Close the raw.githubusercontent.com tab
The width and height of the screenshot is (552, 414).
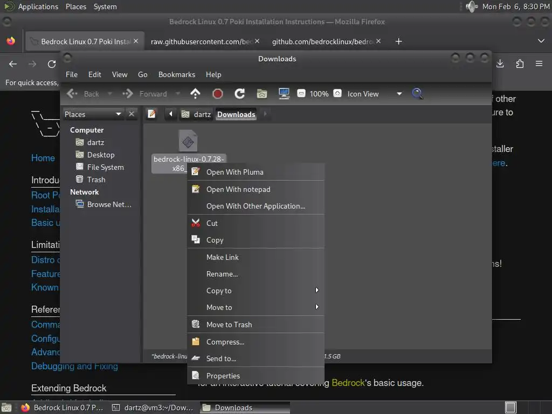tap(257, 41)
